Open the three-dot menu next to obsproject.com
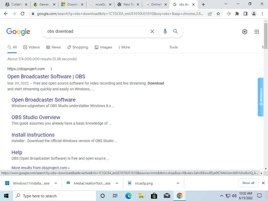 point(51,69)
